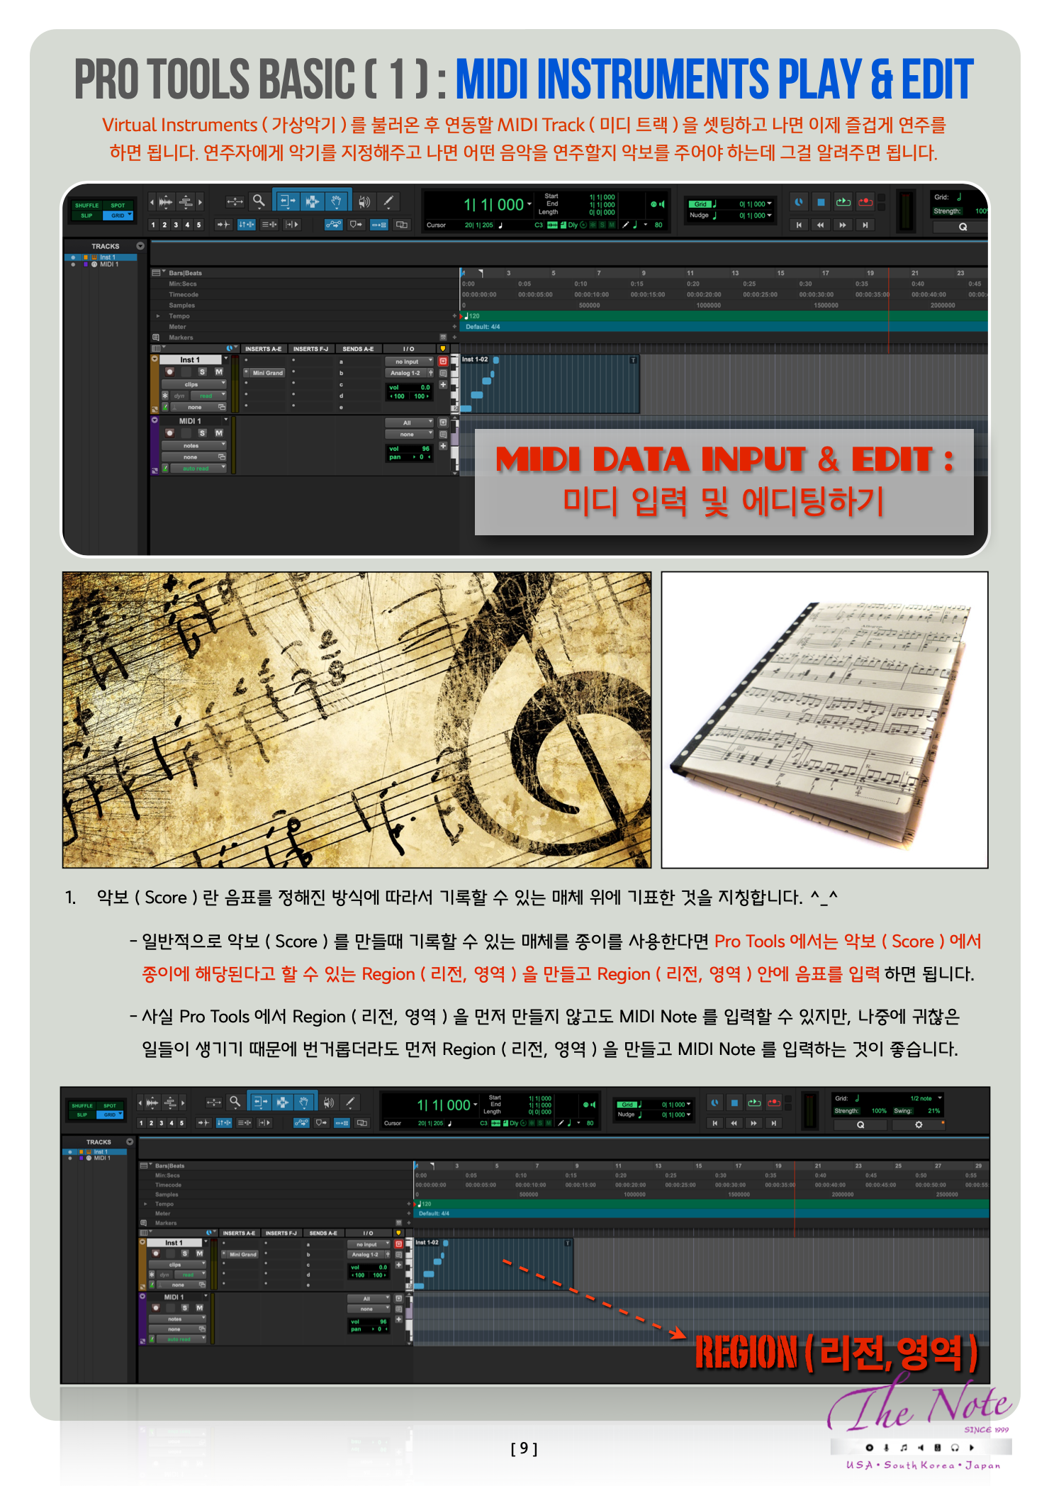Click Go to End transport button, upper screenshot
This screenshot has height=1486, width=1049.
coord(865,225)
